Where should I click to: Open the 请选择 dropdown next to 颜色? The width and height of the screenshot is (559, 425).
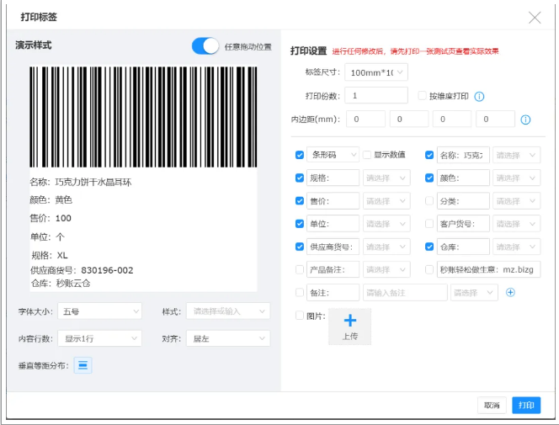[516, 178]
